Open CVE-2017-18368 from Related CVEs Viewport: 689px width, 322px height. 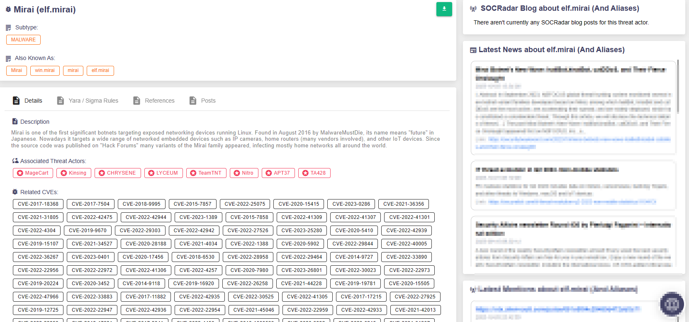coord(38,204)
